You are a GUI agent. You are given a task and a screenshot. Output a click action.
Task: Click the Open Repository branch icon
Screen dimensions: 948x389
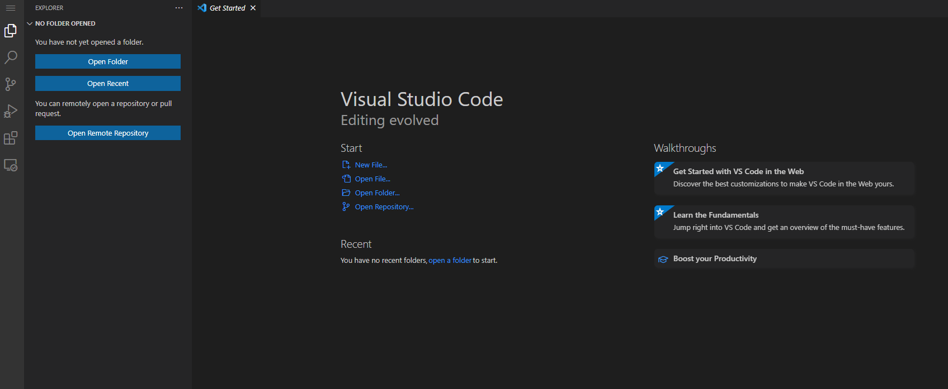pos(346,206)
